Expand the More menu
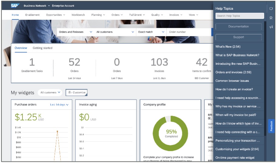The width and height of the screenshot is (277, 163). 193,15
